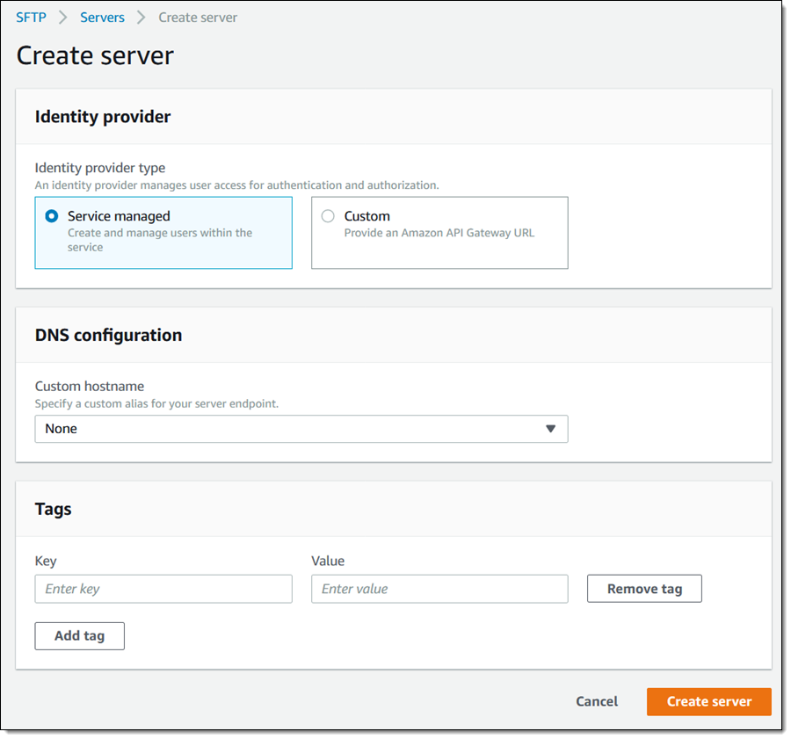Click the orange Create server button
Screen dimensions: 791x739
click(x=708, y=702)
